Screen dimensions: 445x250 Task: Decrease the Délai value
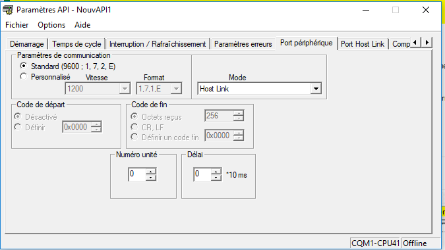216,178
